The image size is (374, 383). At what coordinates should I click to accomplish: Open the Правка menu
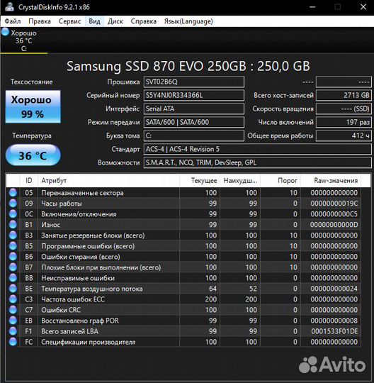(x=40, y=21)
